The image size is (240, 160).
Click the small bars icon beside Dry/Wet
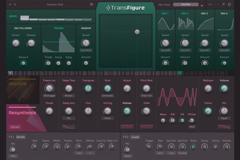pos(202,5)
